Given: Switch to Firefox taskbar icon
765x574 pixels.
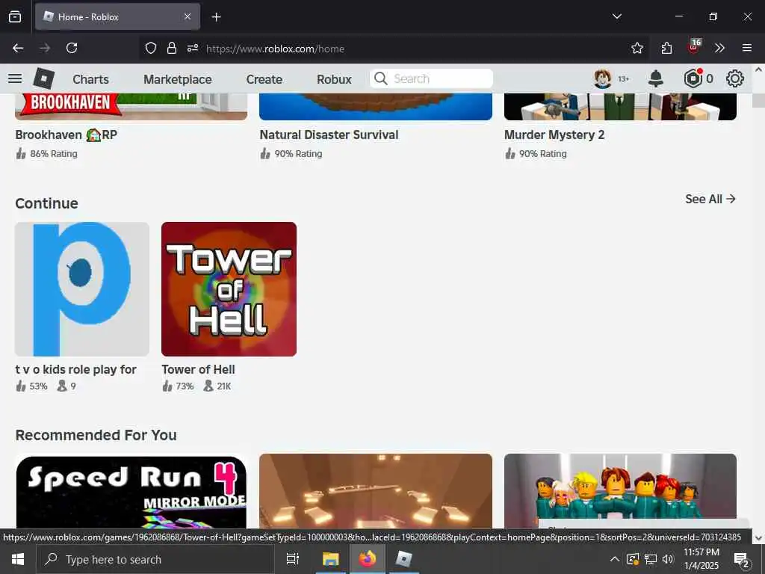Looking at the screenshot, I should coord(368,559).
